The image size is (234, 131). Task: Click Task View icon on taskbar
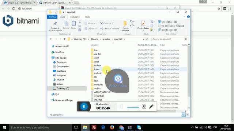76,127
